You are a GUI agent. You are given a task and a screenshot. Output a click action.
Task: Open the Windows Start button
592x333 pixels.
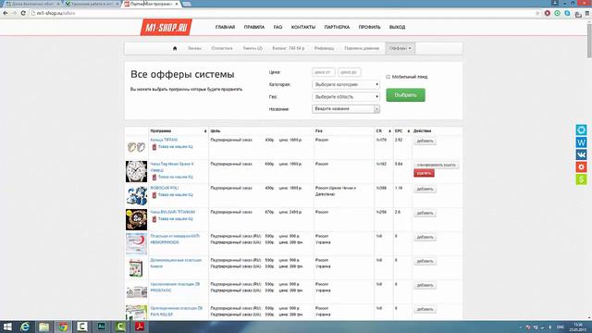7,327
